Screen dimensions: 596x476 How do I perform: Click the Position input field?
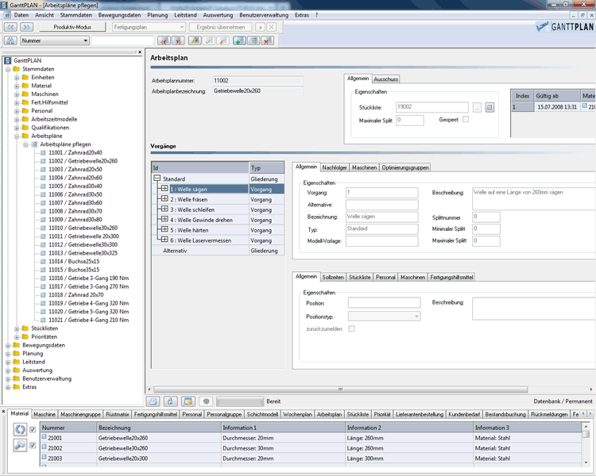click(385, 302)
